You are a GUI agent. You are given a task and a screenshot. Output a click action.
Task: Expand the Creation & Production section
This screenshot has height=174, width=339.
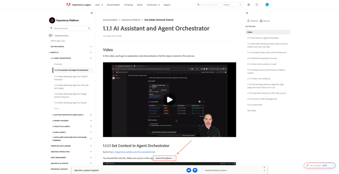(91, 152)
